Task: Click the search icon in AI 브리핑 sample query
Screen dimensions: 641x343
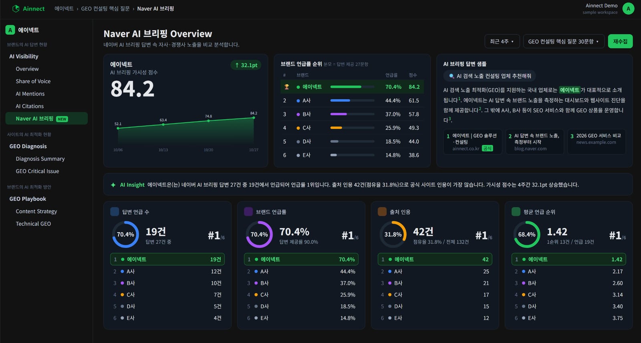Action: pyautogui.click(x=452, y=76)
